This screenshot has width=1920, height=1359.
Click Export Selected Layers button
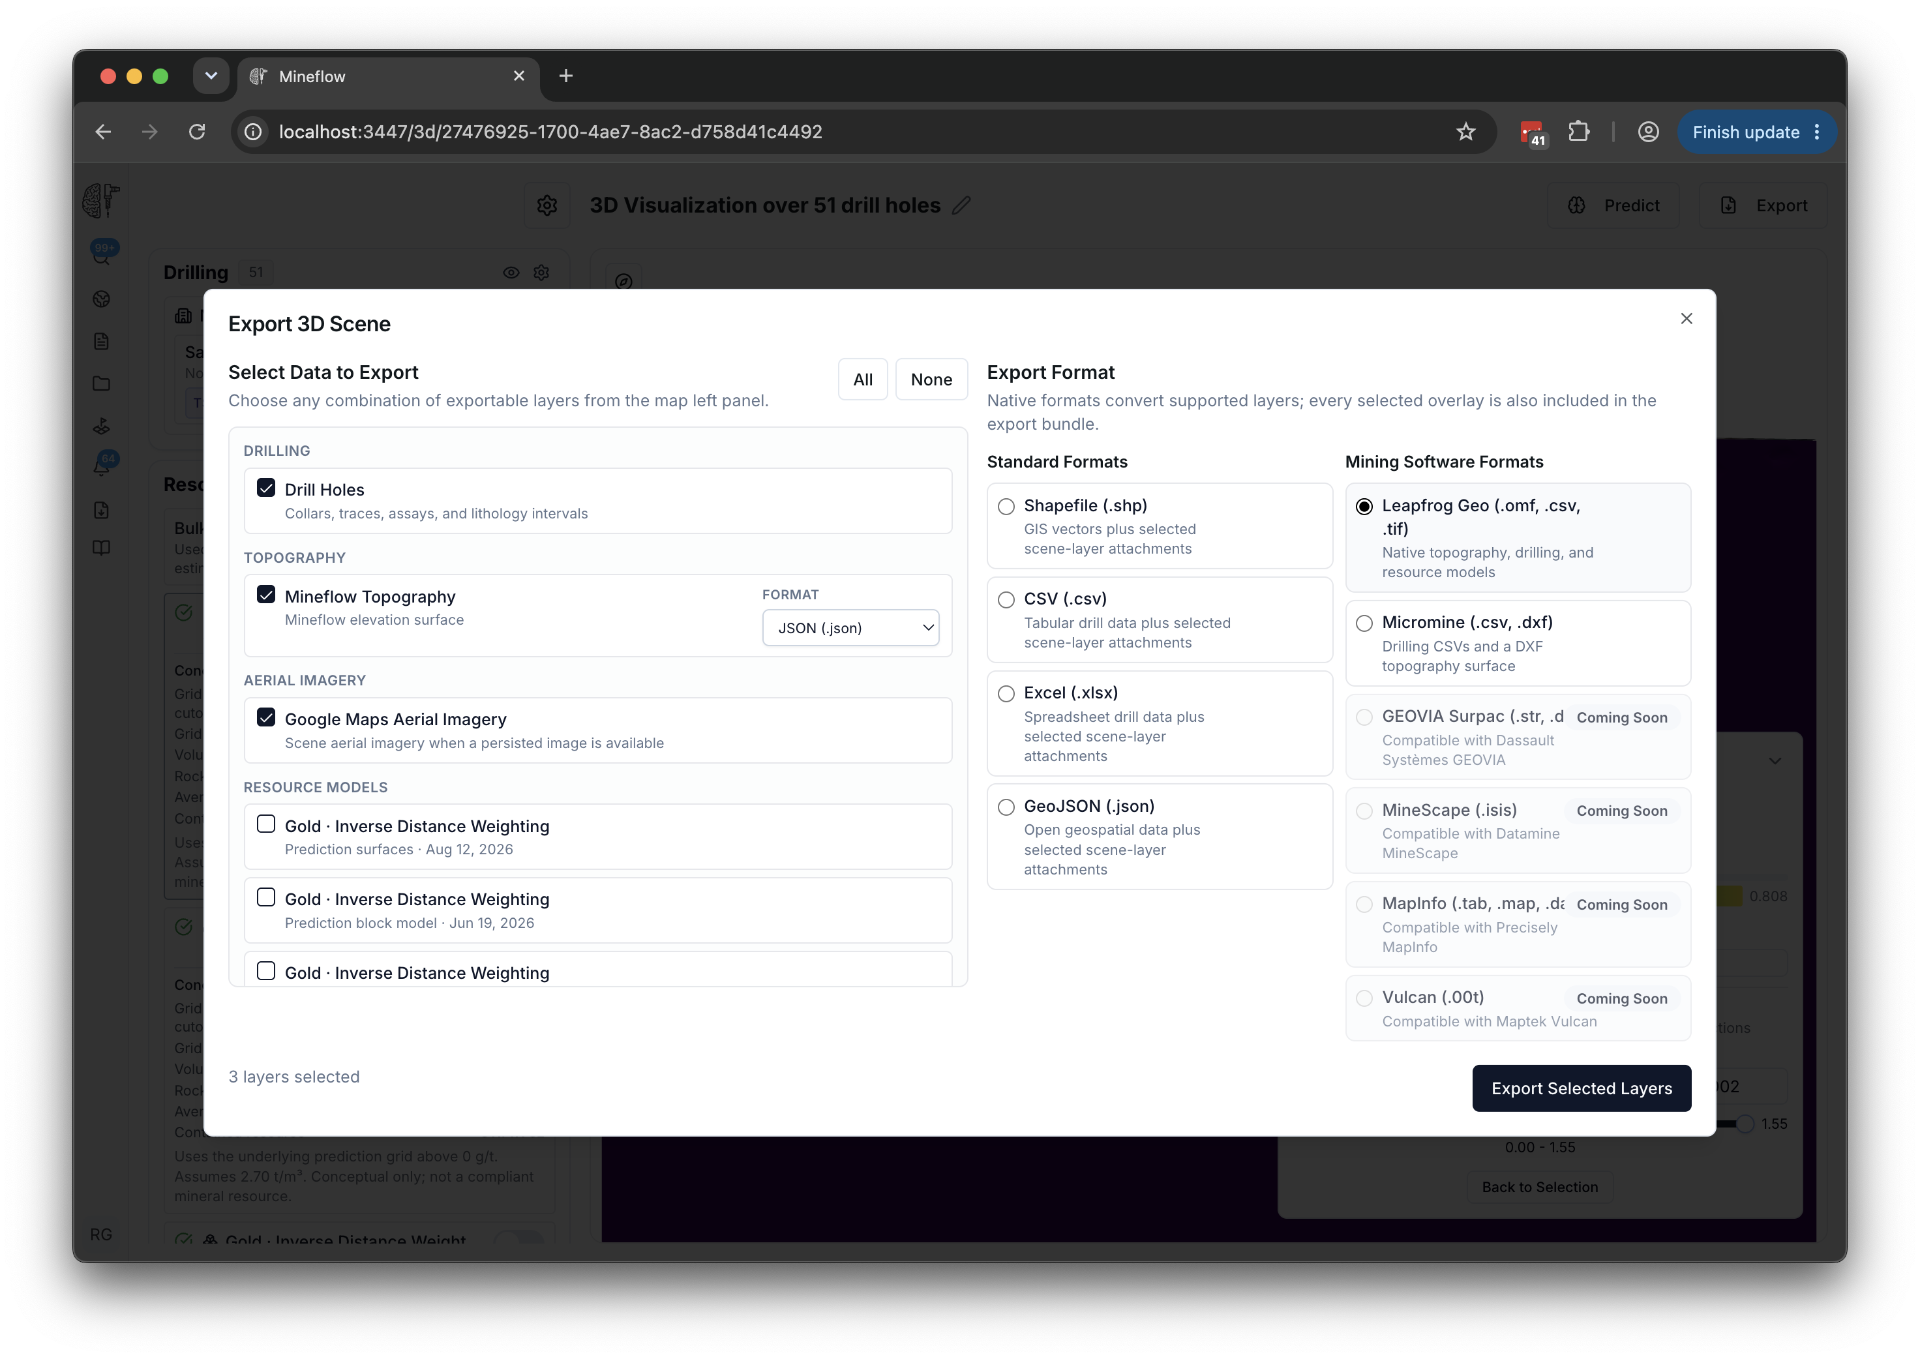click(x=1581, y=1088)
